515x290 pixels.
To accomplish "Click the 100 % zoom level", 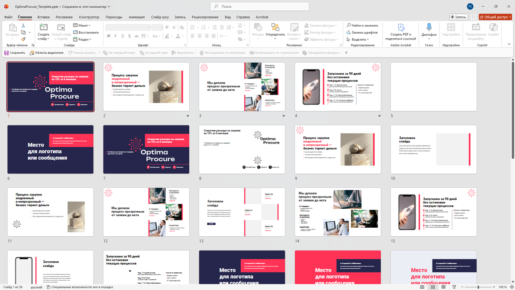I will coord(503,287).
